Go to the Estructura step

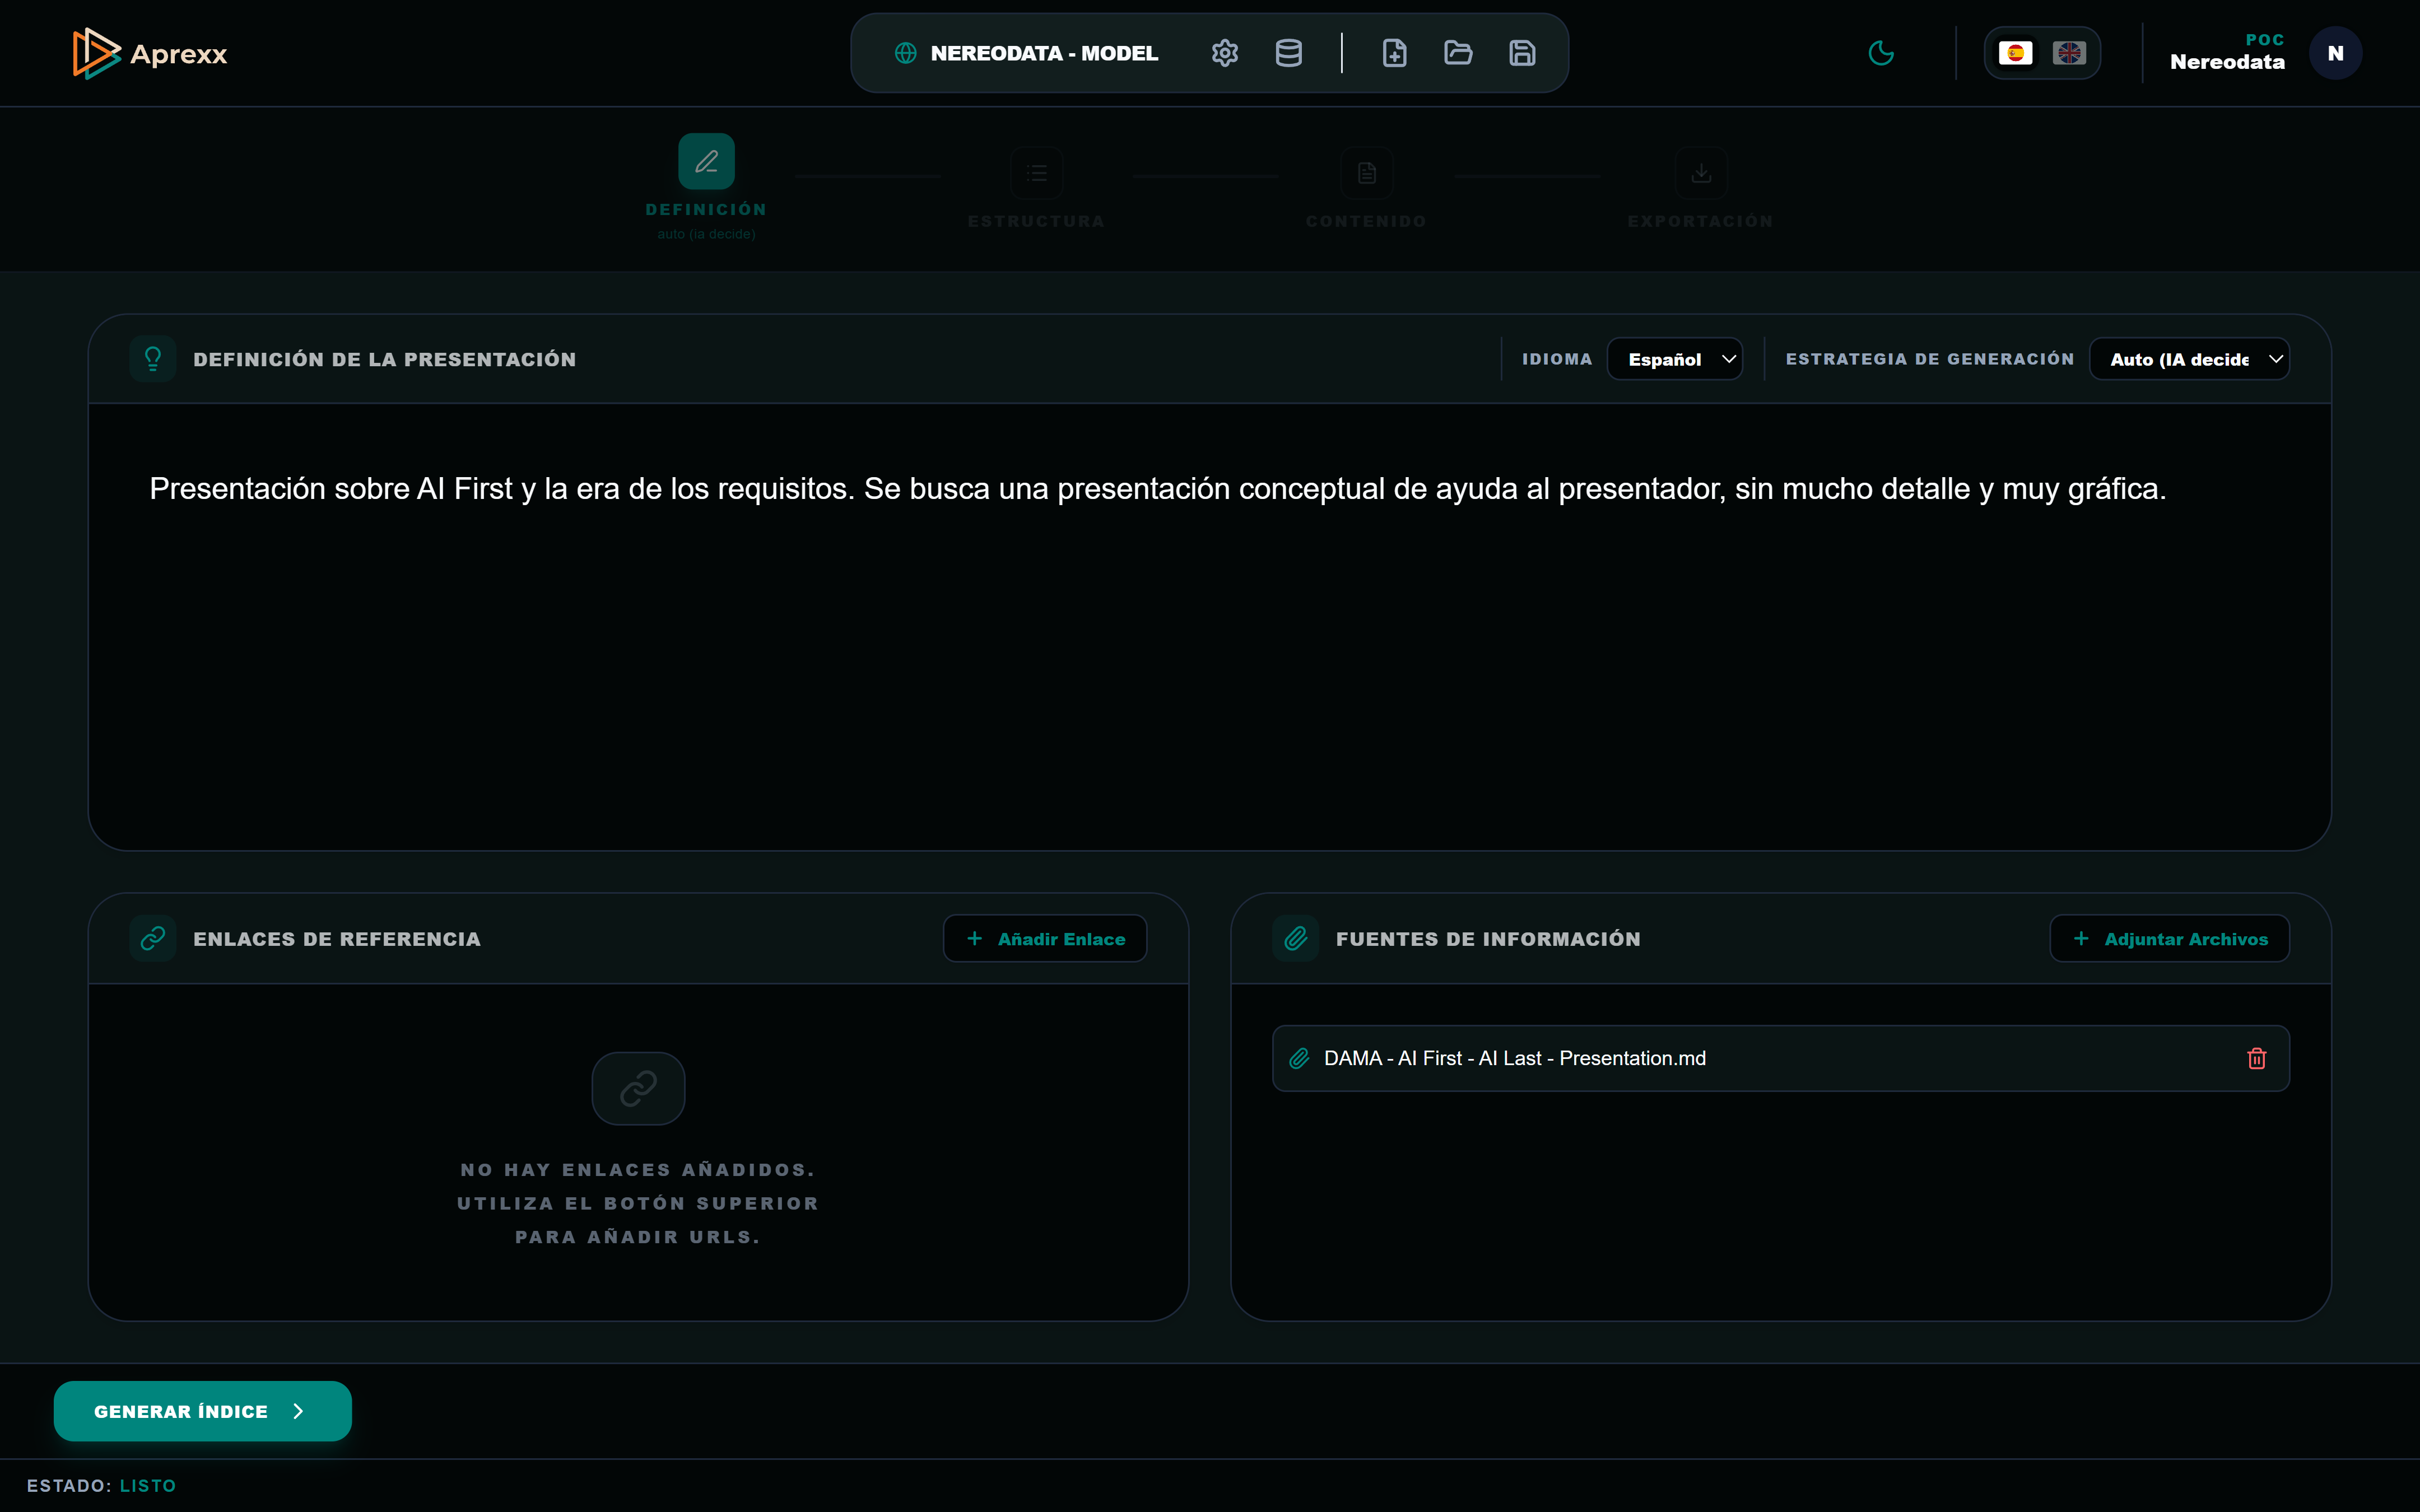[1036, 188]
